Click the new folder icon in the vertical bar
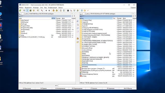 [78, 42]
